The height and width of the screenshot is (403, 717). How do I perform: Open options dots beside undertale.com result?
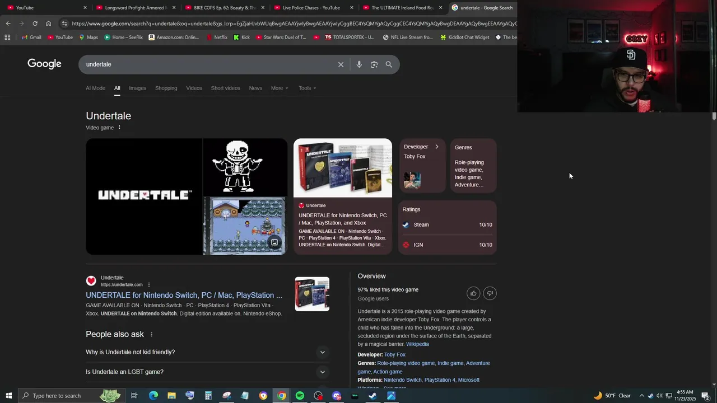pyautogui.click(x=149, y=285)
